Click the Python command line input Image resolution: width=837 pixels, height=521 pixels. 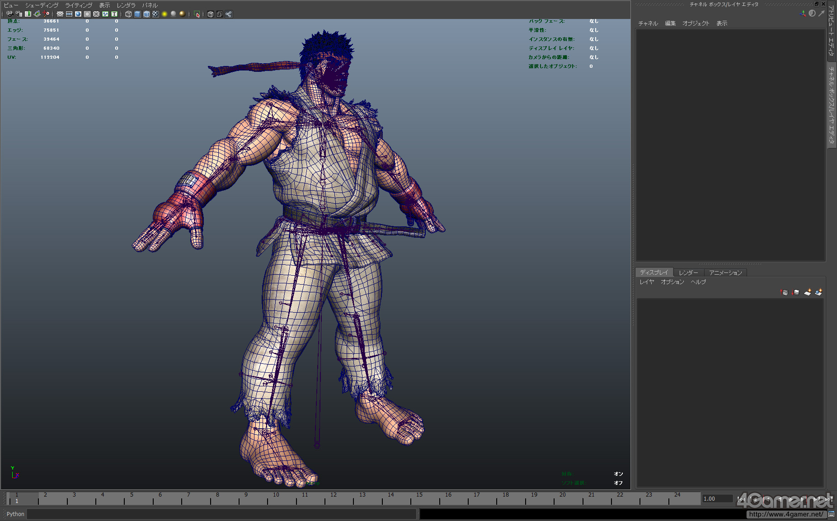pyautogui.click(x=221, y=514)
